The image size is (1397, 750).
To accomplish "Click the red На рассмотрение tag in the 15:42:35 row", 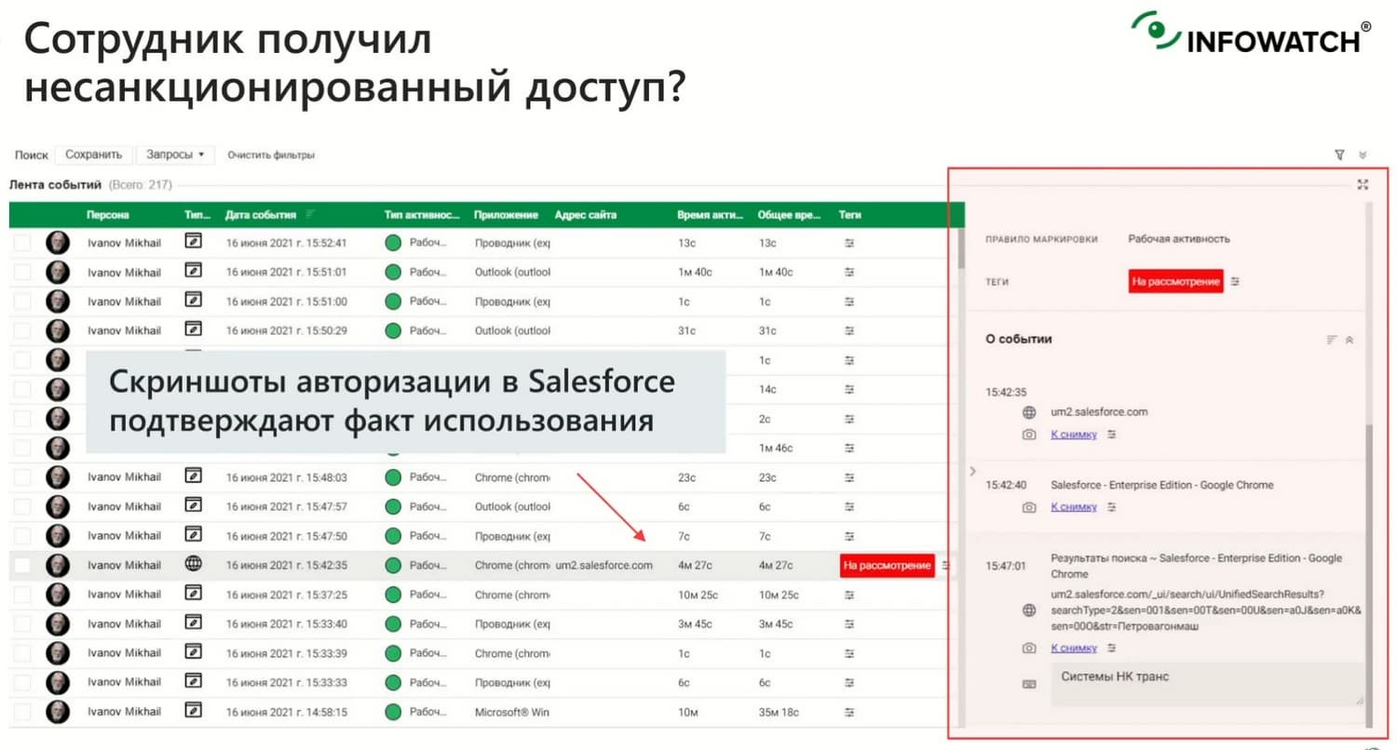I will click(887, 565).
